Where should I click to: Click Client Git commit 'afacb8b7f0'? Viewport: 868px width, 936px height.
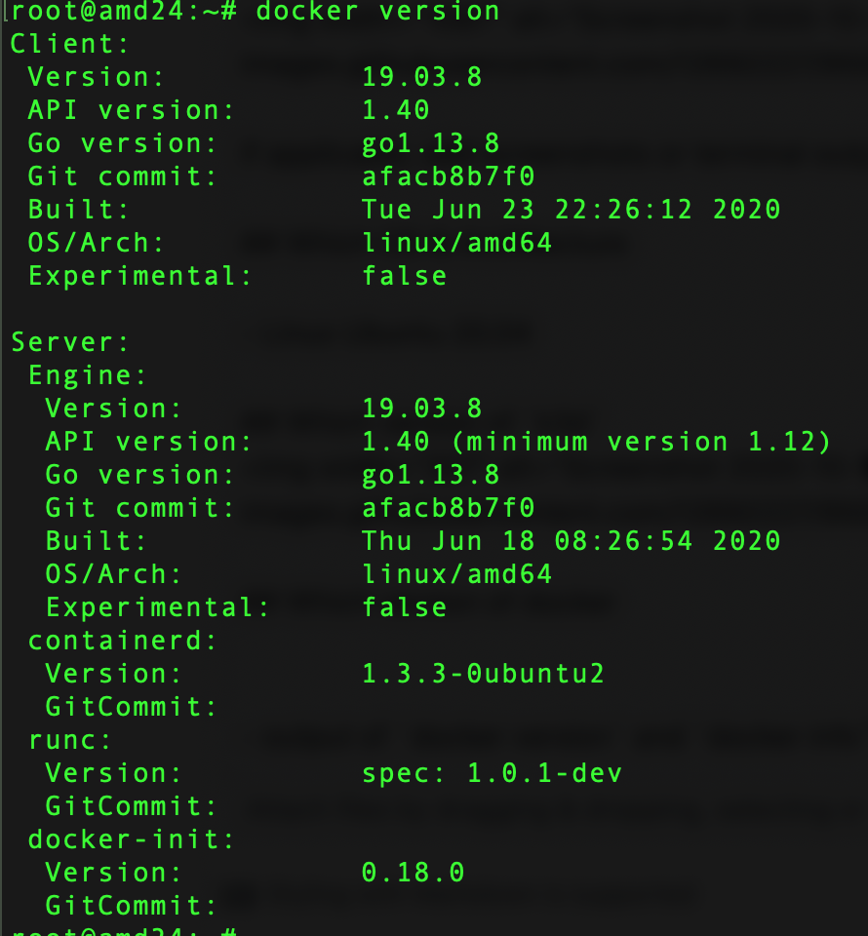[x=449, y=176]
